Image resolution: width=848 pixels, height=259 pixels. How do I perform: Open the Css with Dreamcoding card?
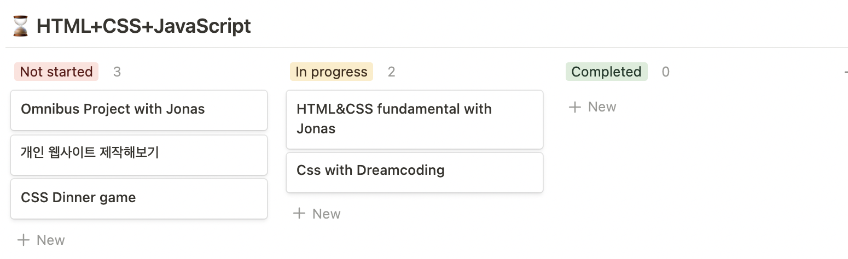[415, 172]
